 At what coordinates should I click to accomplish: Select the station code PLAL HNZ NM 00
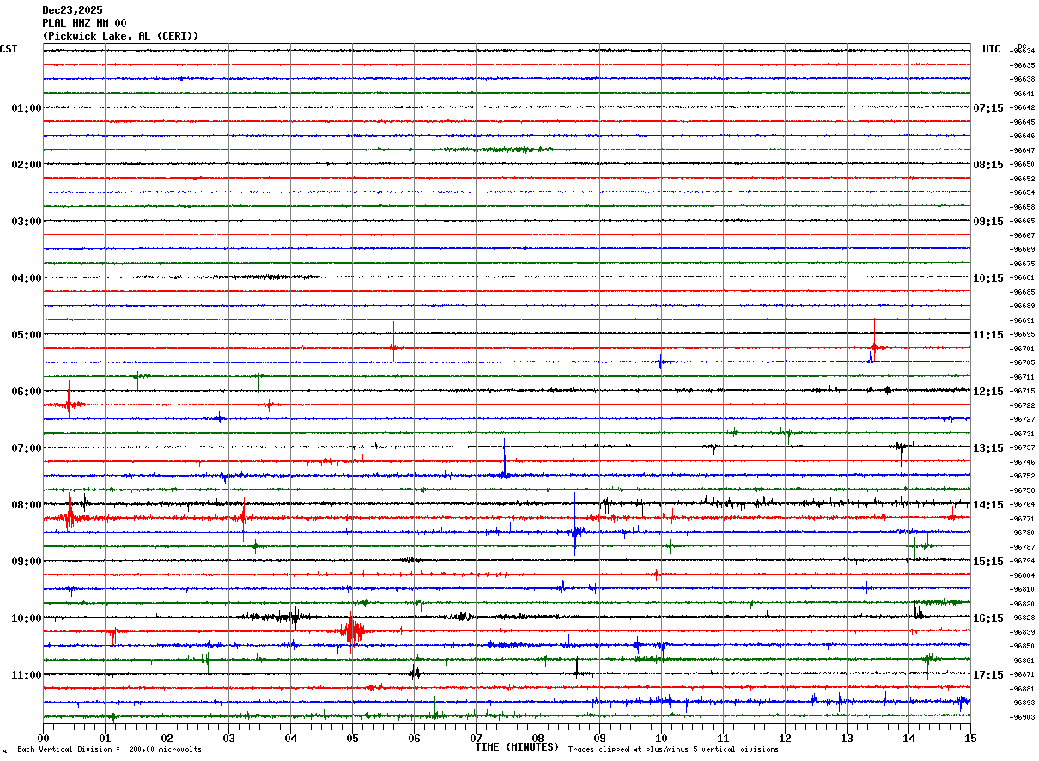tap(84, 23)
